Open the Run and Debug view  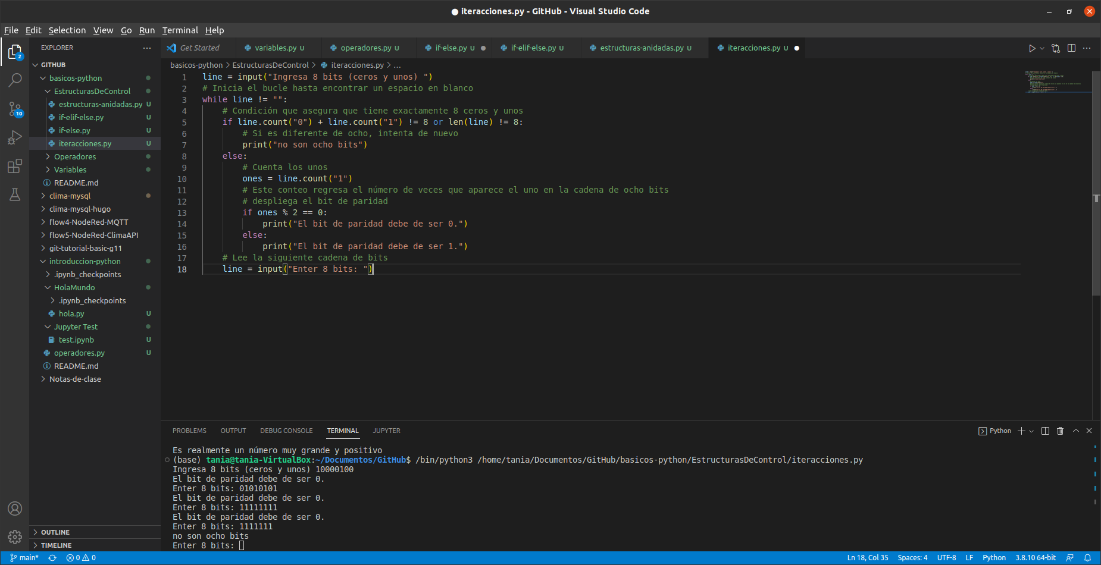tap(15, 137)
